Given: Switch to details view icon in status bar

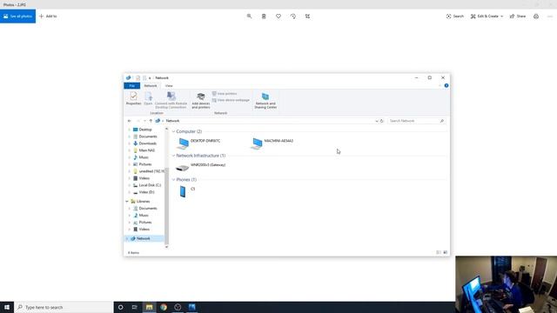Looking at the screenshot, I should tap(439, 253).
